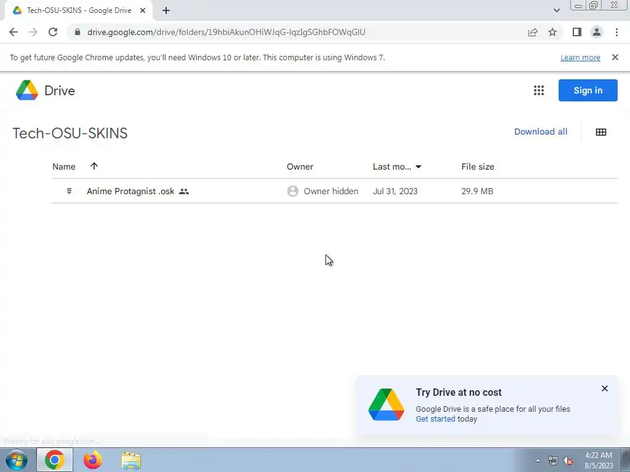This screenshot has height=472, width=630.
Task: Click the Sign in button
Action: [588, 90]
